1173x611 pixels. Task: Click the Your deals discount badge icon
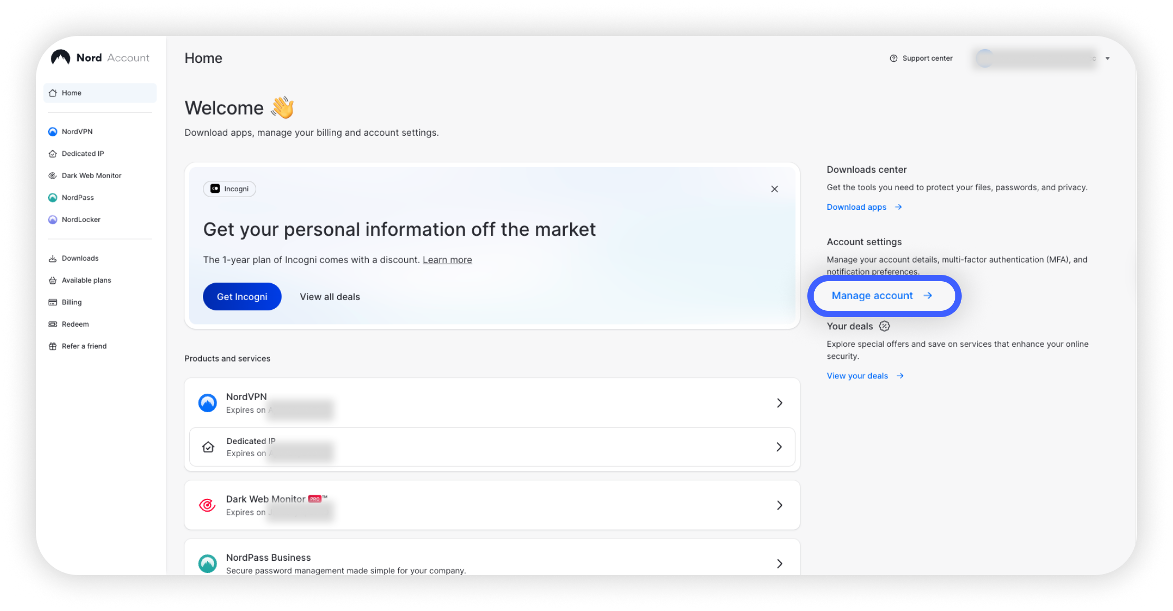click(885, 326)
